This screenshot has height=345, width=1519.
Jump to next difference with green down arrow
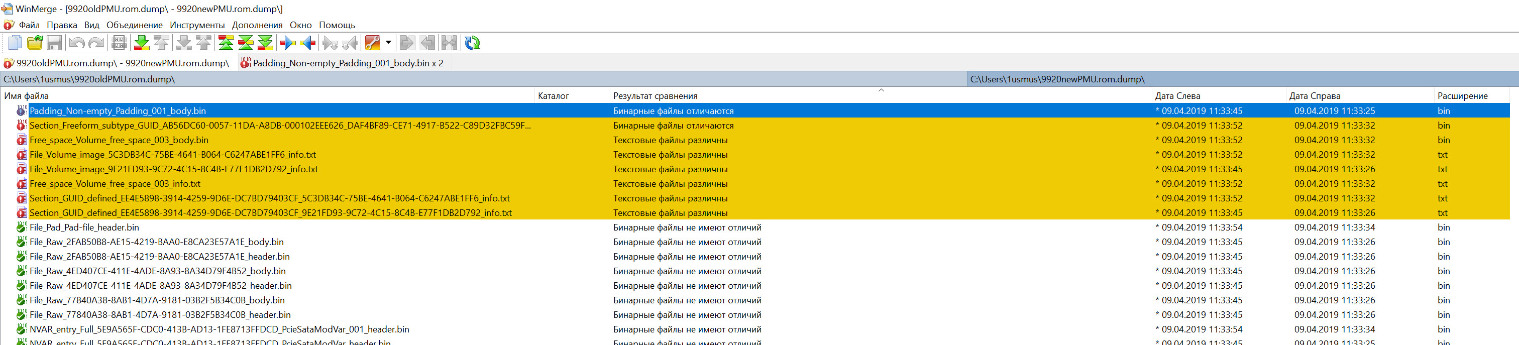pos(142,43)
